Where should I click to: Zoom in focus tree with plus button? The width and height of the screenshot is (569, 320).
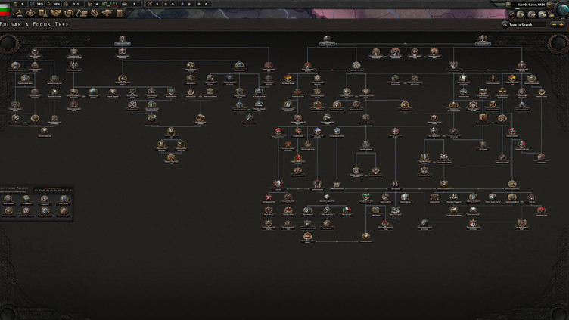(561, 25)
